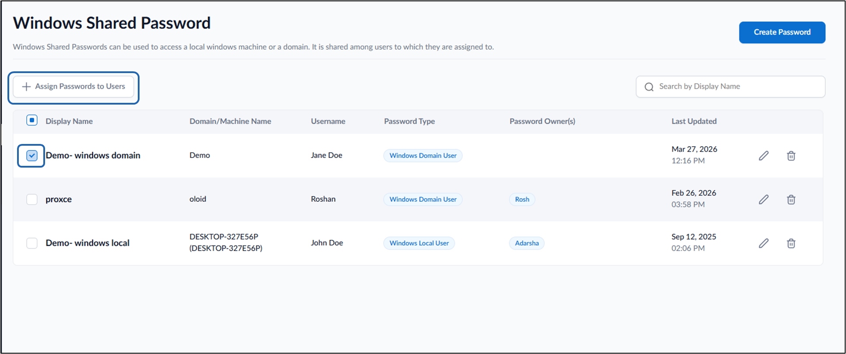Click the Jane Doe username cell
Screen dimensions: 846x354
pyautogui.click(x=327, y=155)
